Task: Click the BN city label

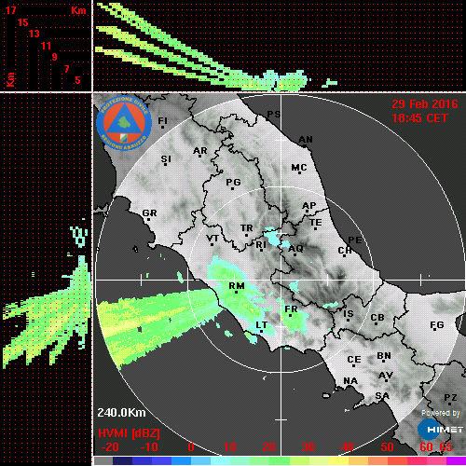Action: 384,356
